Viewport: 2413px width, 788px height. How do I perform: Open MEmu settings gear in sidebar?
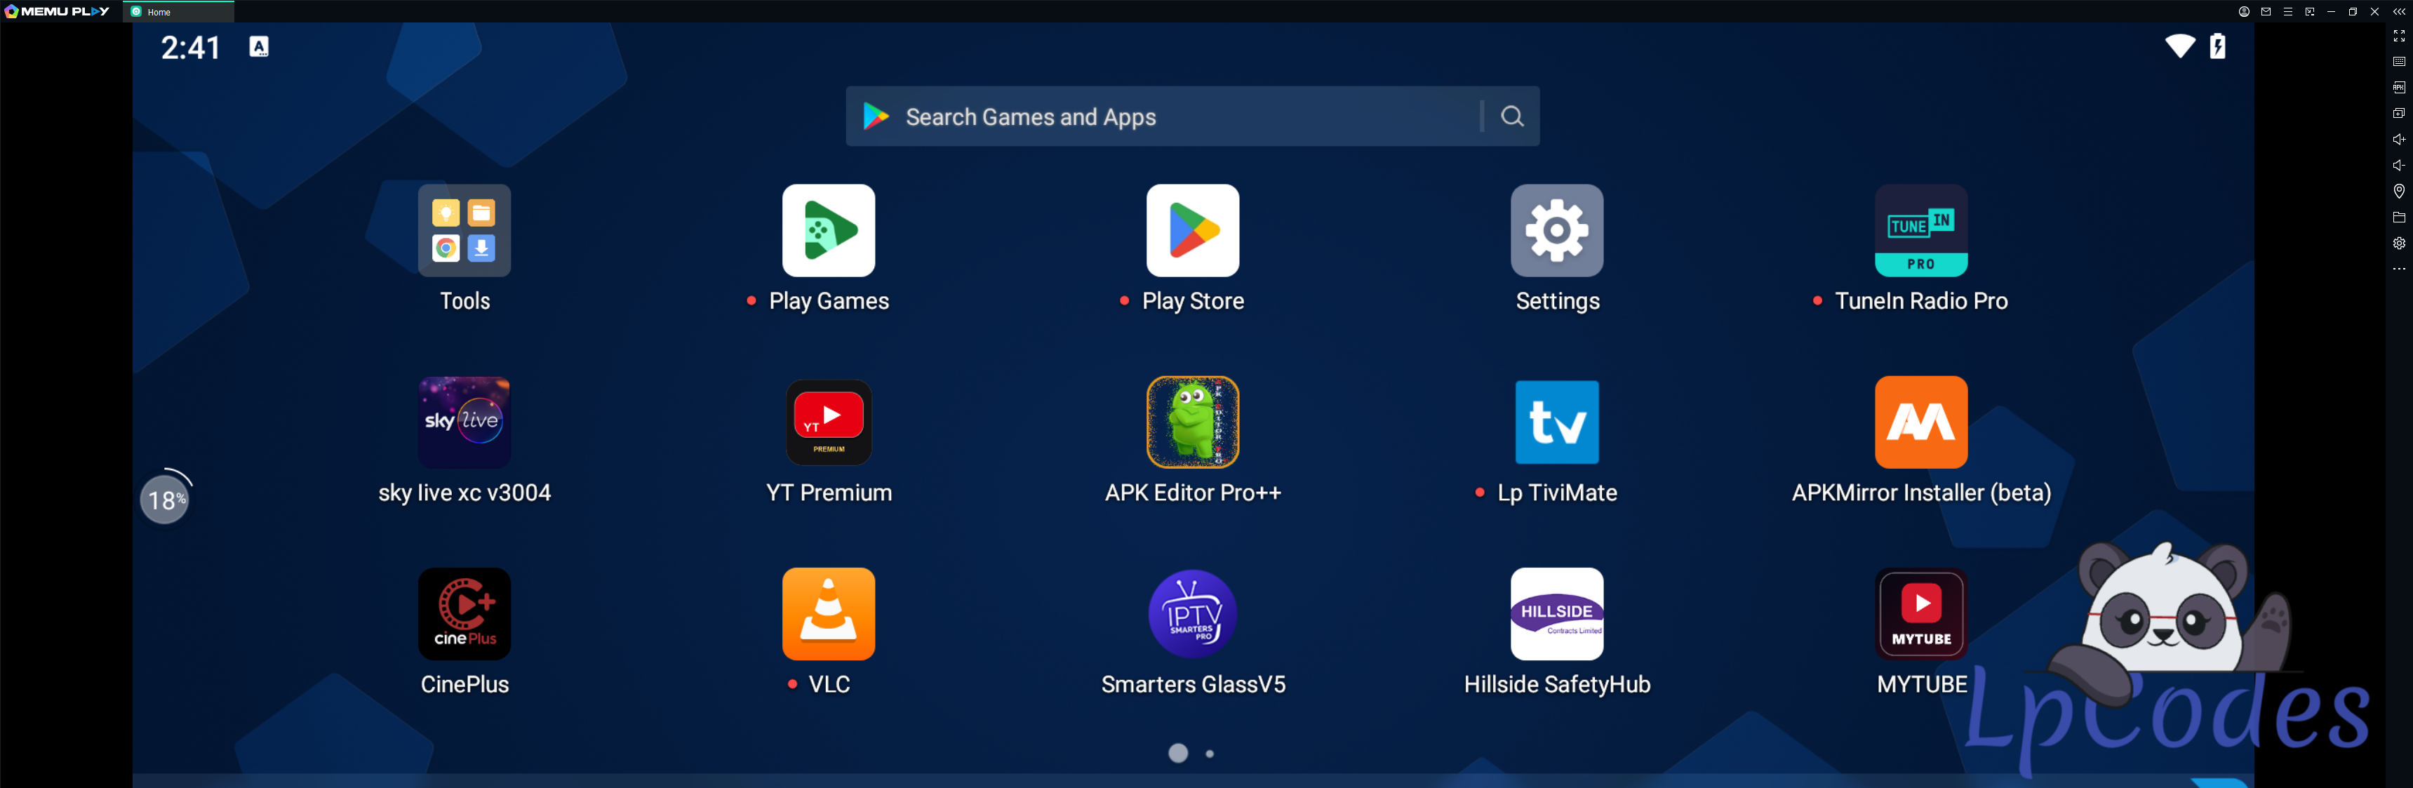[2399, 243]
